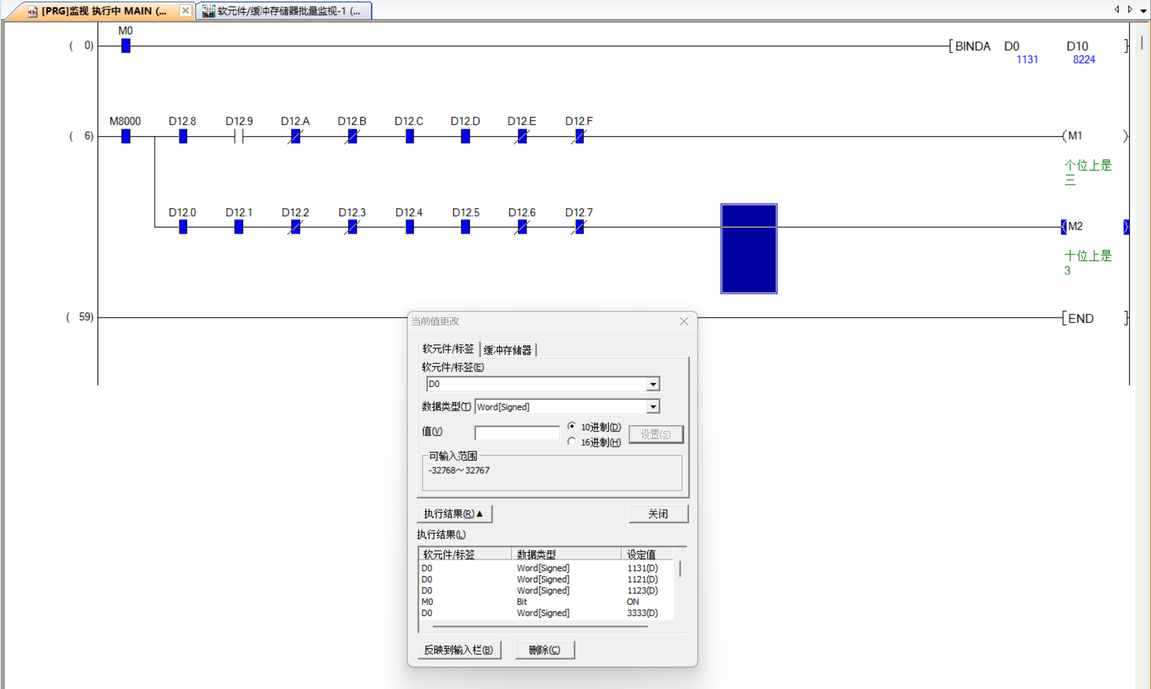The height and width of the screenshot is (689, 1151).
Task: Click the M1 output coil
Action: click(x=1075, y=136)
